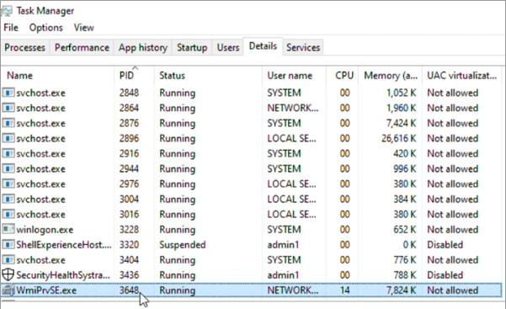Sort by the Name column header
506x309 pixels.
click(57, 75)
